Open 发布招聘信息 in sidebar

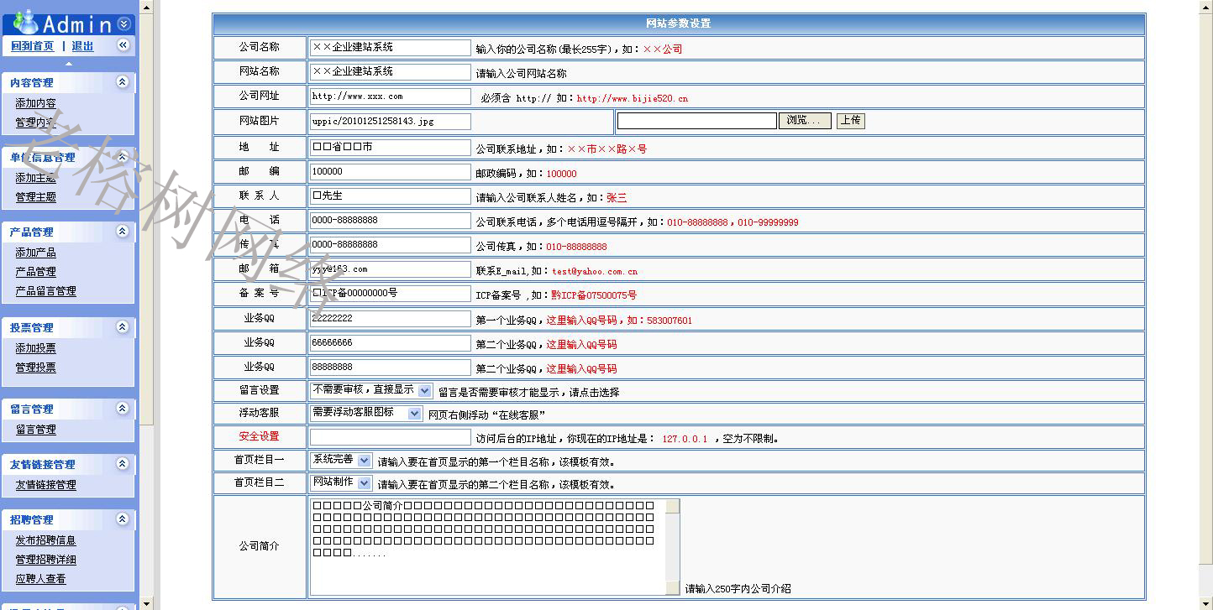click(x=45, y=540)
